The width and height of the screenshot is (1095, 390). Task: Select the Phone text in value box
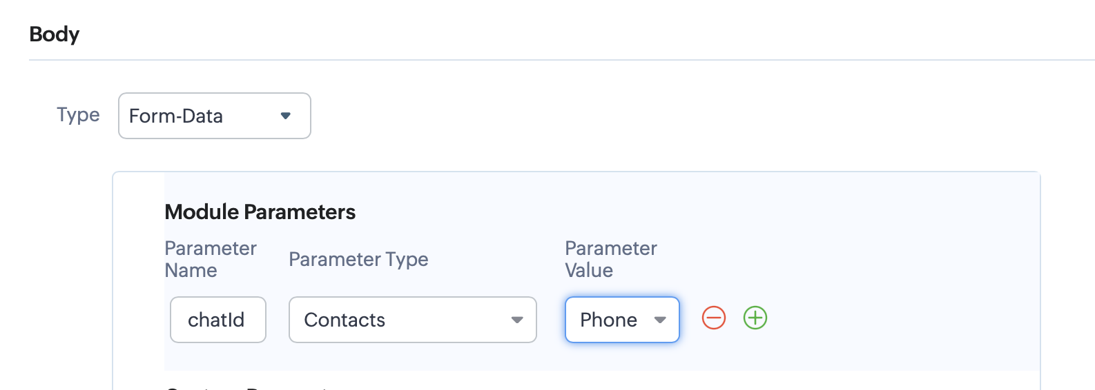[608, 320]
